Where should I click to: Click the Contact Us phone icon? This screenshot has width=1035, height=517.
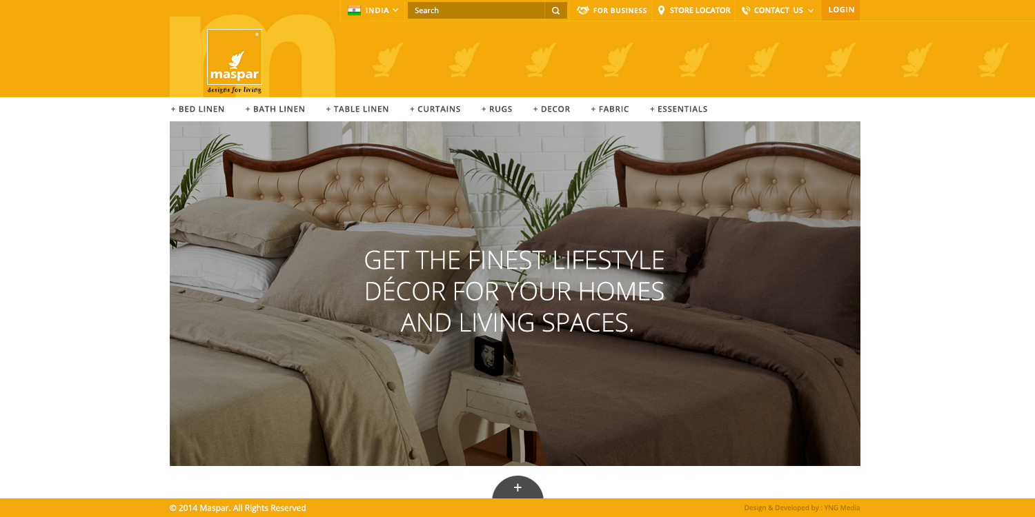click(746, 10)
